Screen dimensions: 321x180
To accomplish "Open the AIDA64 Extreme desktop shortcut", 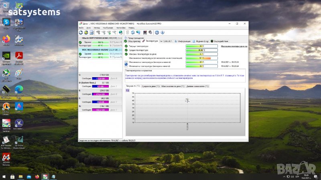I will 6,158.
